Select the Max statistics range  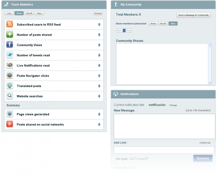point(39,13)
